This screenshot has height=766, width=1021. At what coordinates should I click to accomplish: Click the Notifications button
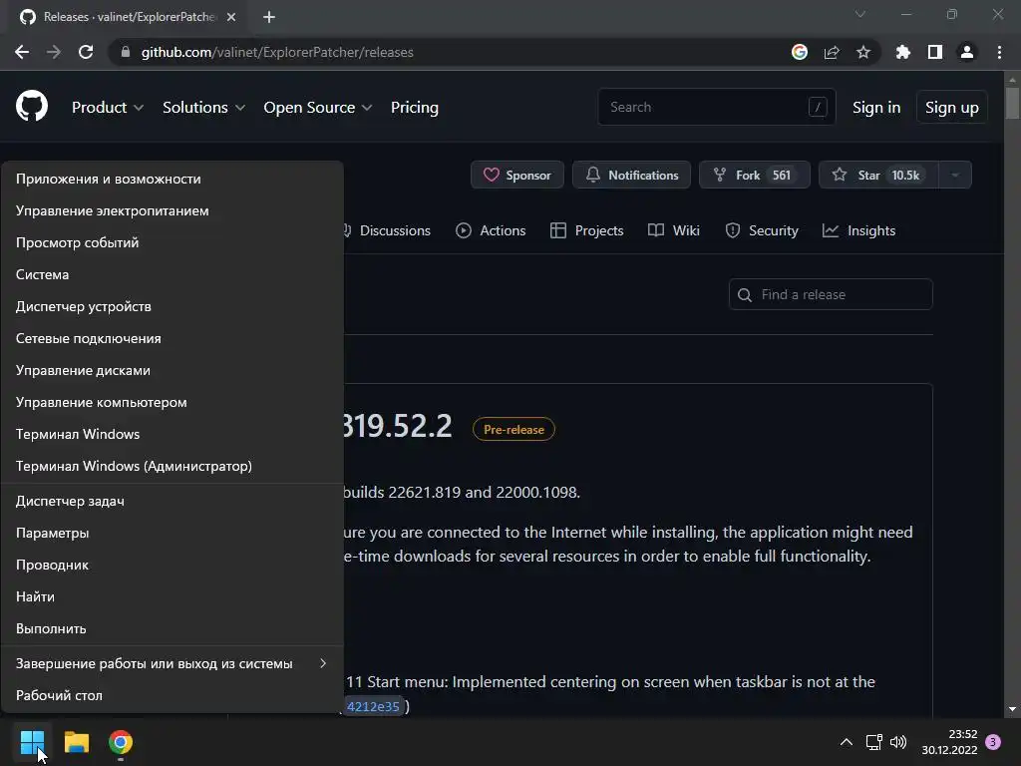631,175
